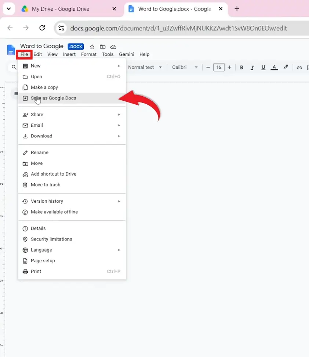Reload the current page
Viewport: 309px width, 357px height.
(x=42, y=28)
